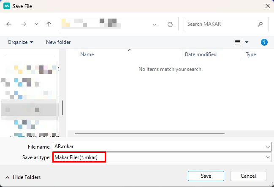Viewport: 274px width, 187px height.
Task: Click the search magnifier icon
Action: coord(261,24)
